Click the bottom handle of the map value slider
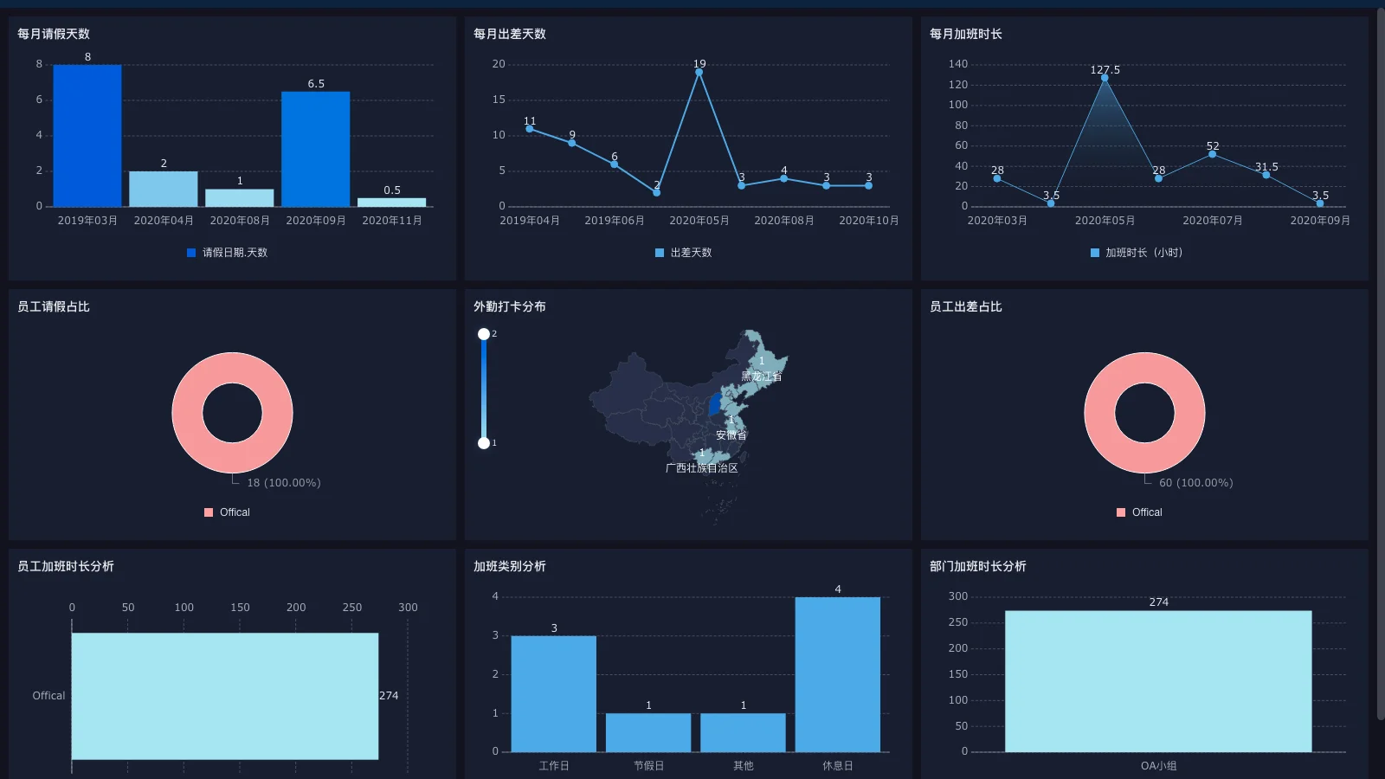1385x779 pixels. click(x=484, y=443)
